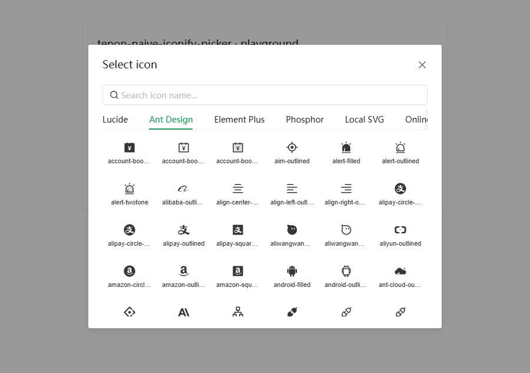
Task: Pick the alipay-square icon
Action: click(238, 230)
